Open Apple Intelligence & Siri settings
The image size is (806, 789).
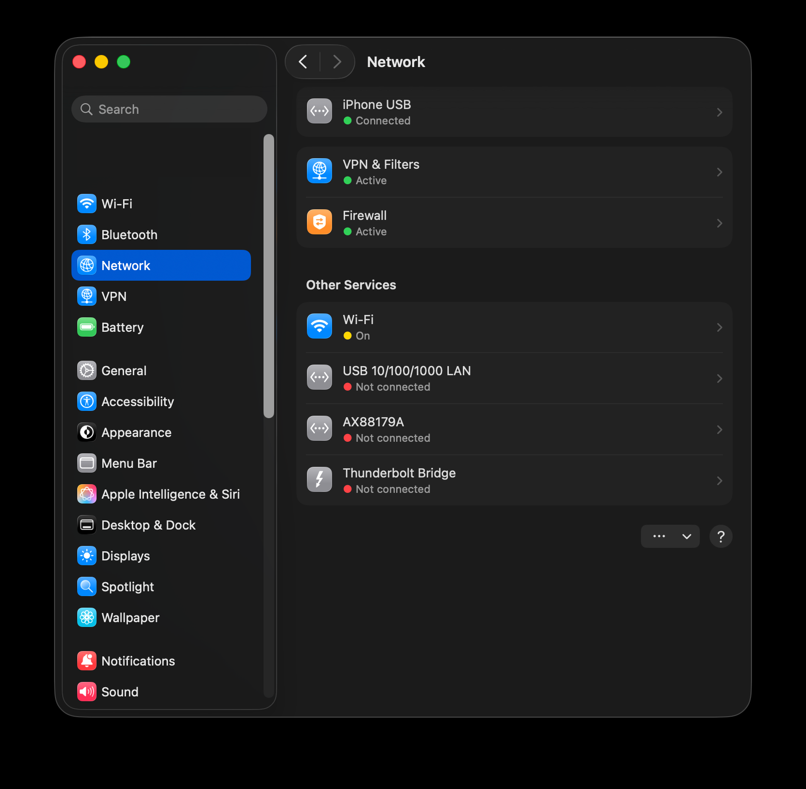pos(170,494)
